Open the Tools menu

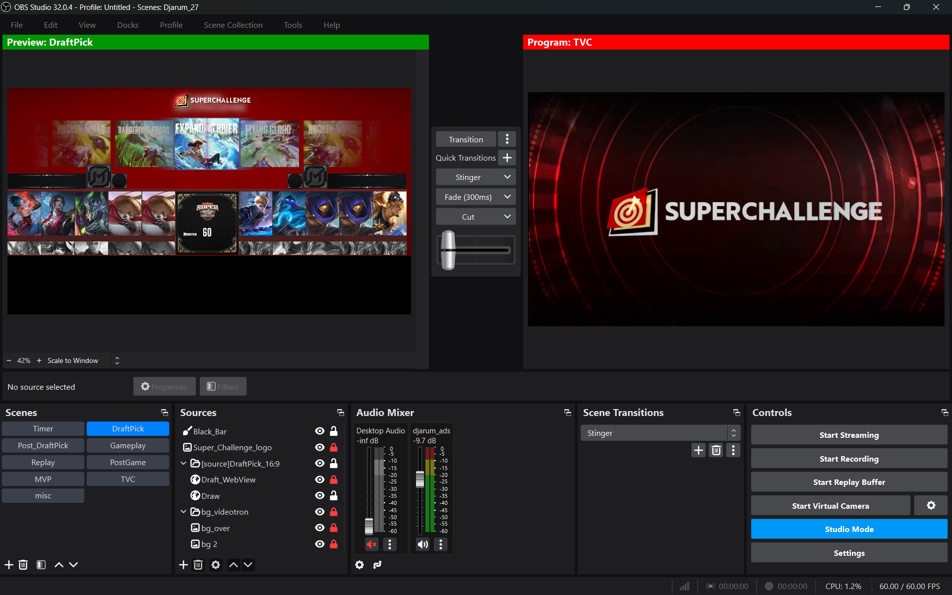point(293,25)
